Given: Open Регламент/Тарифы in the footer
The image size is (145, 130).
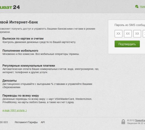Looking at the screenshot, I should click(x=26, y=122).
